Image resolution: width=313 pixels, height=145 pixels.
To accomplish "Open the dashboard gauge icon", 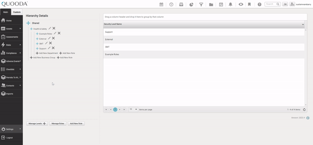I will [171, 4].
